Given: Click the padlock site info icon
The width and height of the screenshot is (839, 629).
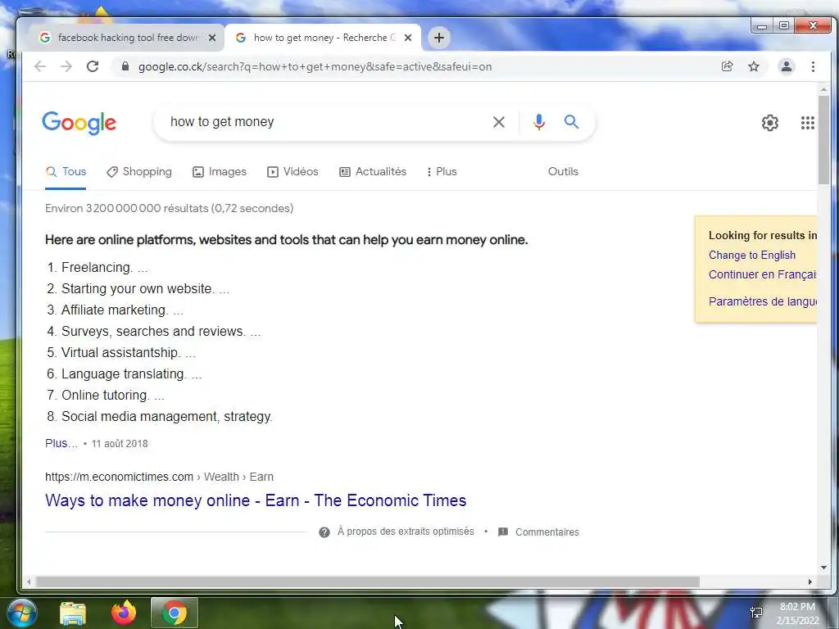Looking at the screenshot, I should click(x=125, y=66).
